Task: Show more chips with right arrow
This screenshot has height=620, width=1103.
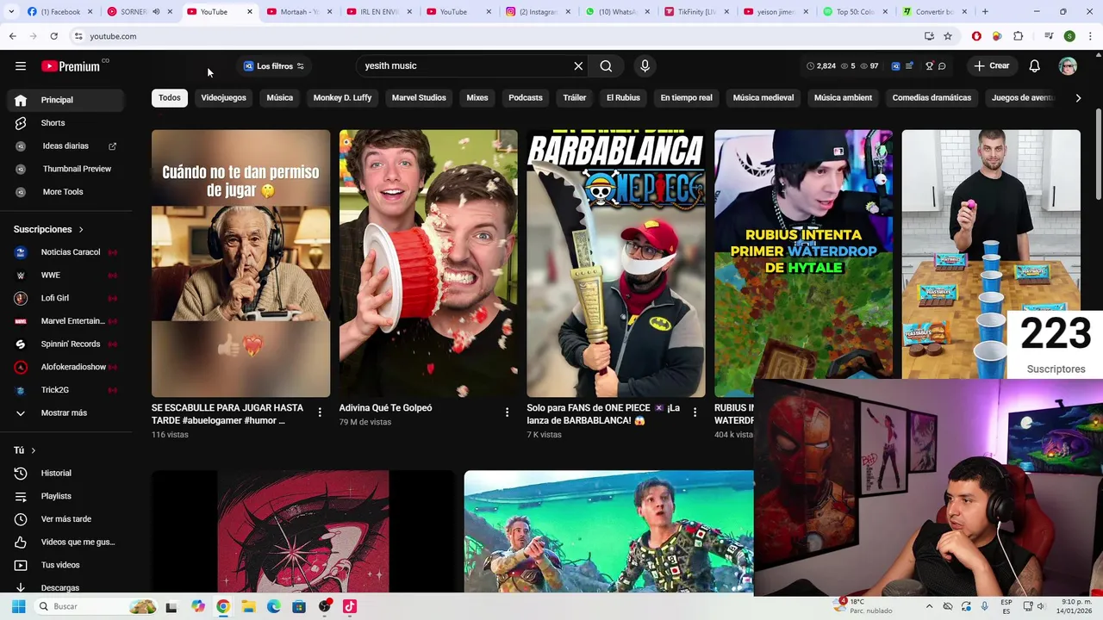Action: pos(1078,98)
